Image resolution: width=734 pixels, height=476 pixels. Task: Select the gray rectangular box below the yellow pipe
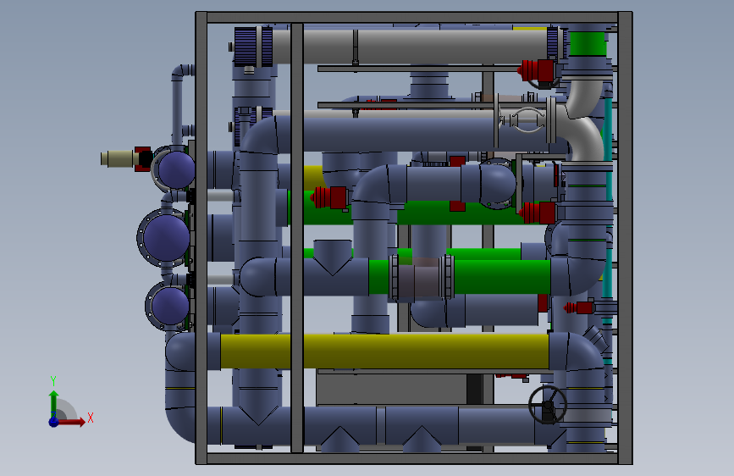(x=392, y=389)
